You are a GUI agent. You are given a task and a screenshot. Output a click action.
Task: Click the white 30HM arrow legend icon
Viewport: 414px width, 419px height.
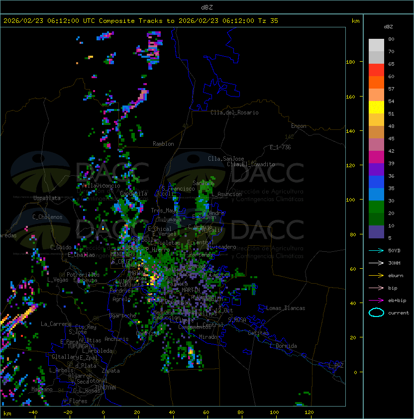tap(376, 263)
